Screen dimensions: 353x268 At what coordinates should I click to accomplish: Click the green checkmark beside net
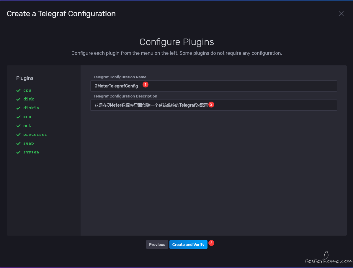[x=19, y=125]
